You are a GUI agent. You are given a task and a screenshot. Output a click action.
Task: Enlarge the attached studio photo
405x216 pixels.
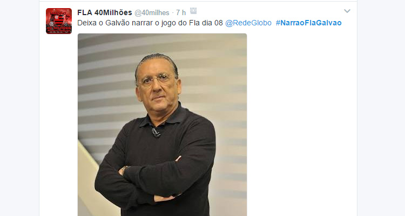pos(162,125)
